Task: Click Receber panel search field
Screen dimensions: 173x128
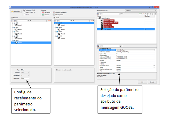Action: (22, 21)
